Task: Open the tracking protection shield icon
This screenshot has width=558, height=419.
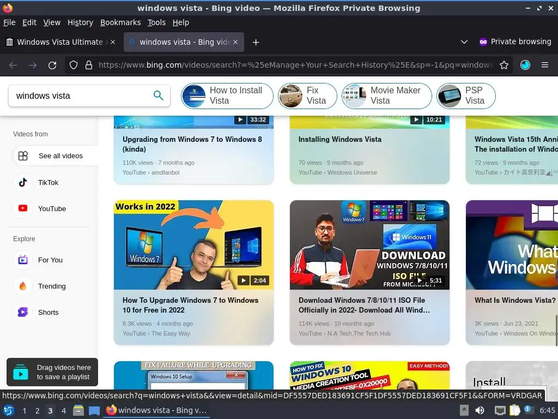Action: [74, 65]
